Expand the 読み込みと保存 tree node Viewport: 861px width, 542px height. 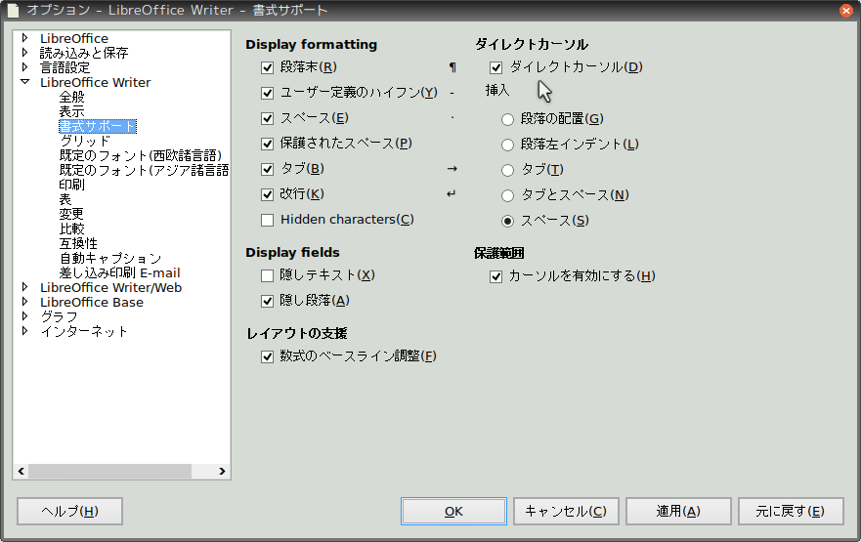[24, 52]
